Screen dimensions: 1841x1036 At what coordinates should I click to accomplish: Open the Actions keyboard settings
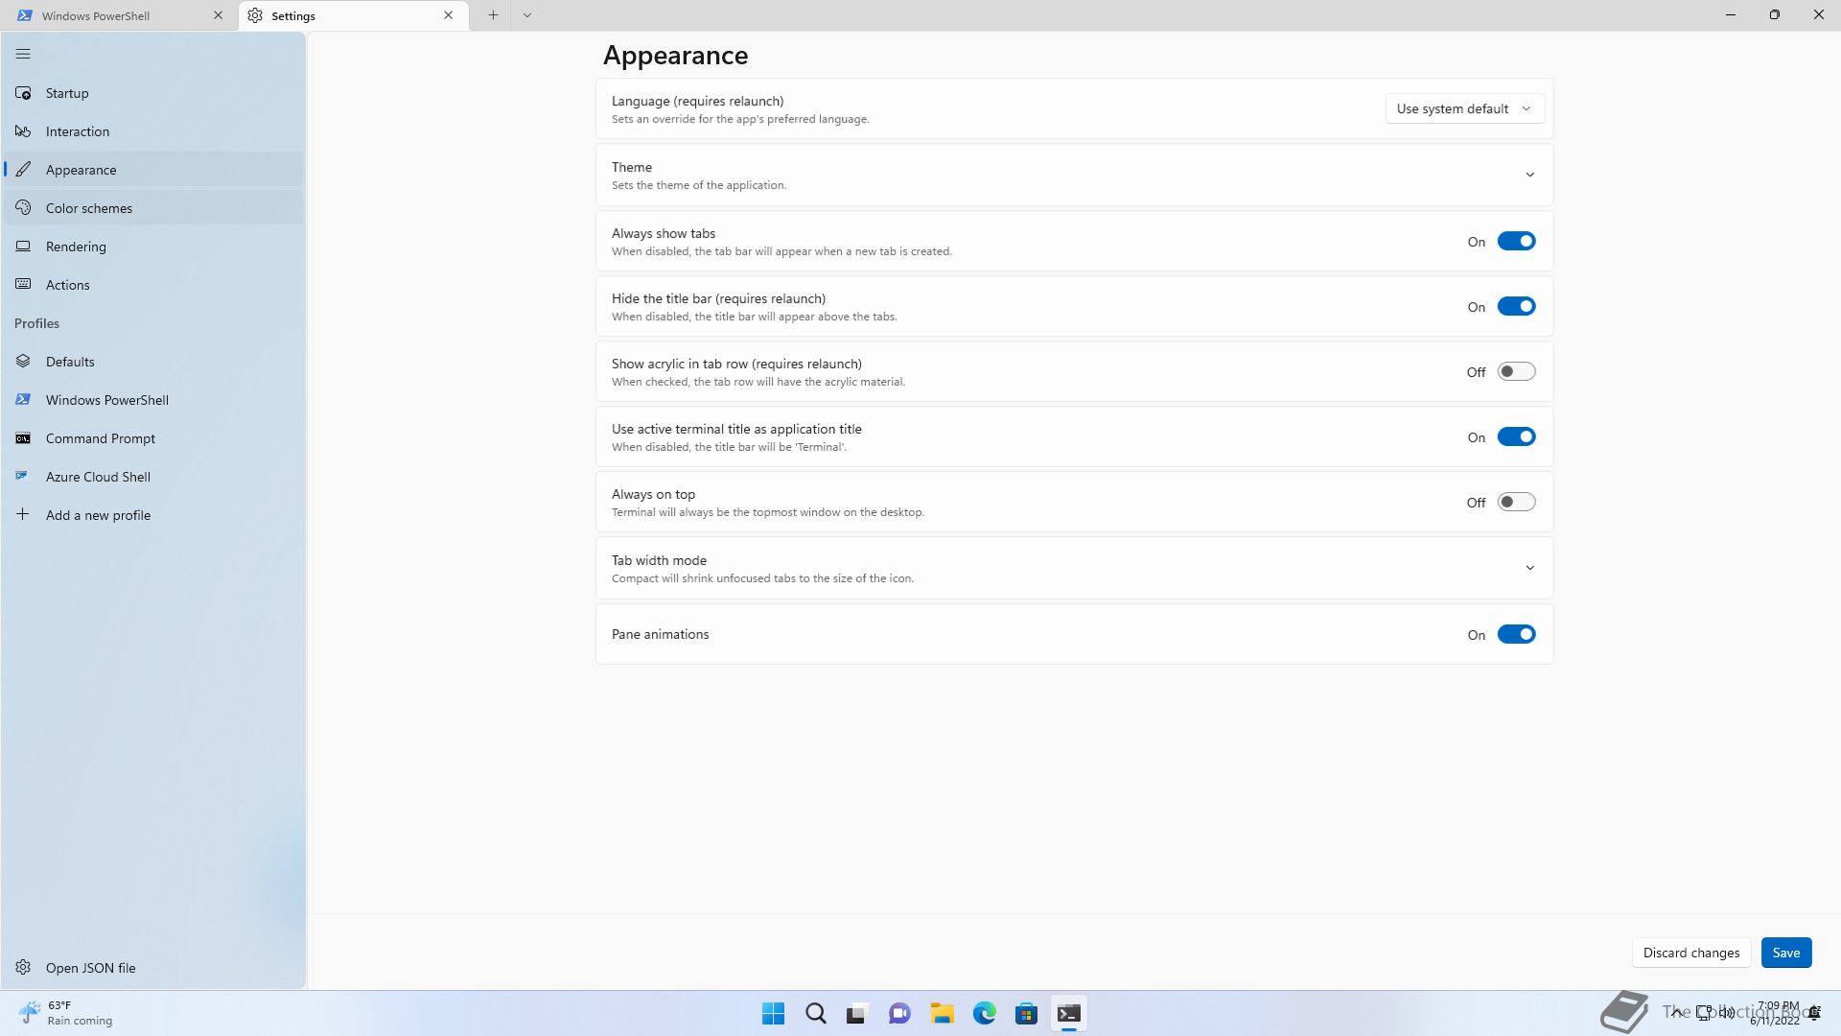coord(67,285)
